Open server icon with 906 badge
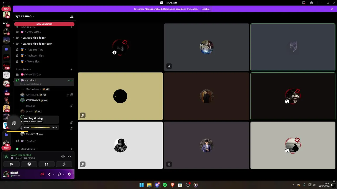Image resolution: width=337 pixels, height=189 pixels. tap(6, 66)
